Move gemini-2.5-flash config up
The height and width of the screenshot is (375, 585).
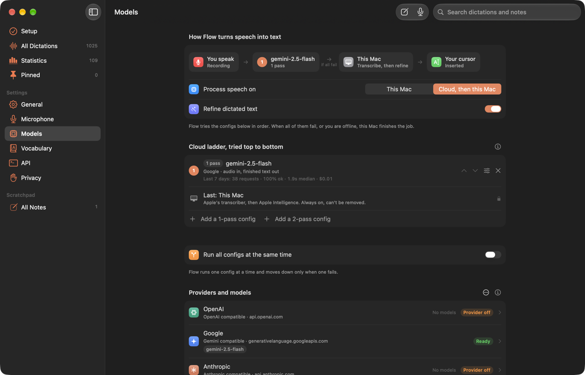[x=464, y=171]
